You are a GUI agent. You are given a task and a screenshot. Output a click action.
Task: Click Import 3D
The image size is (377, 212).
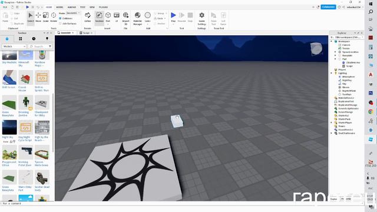(125, 18)
